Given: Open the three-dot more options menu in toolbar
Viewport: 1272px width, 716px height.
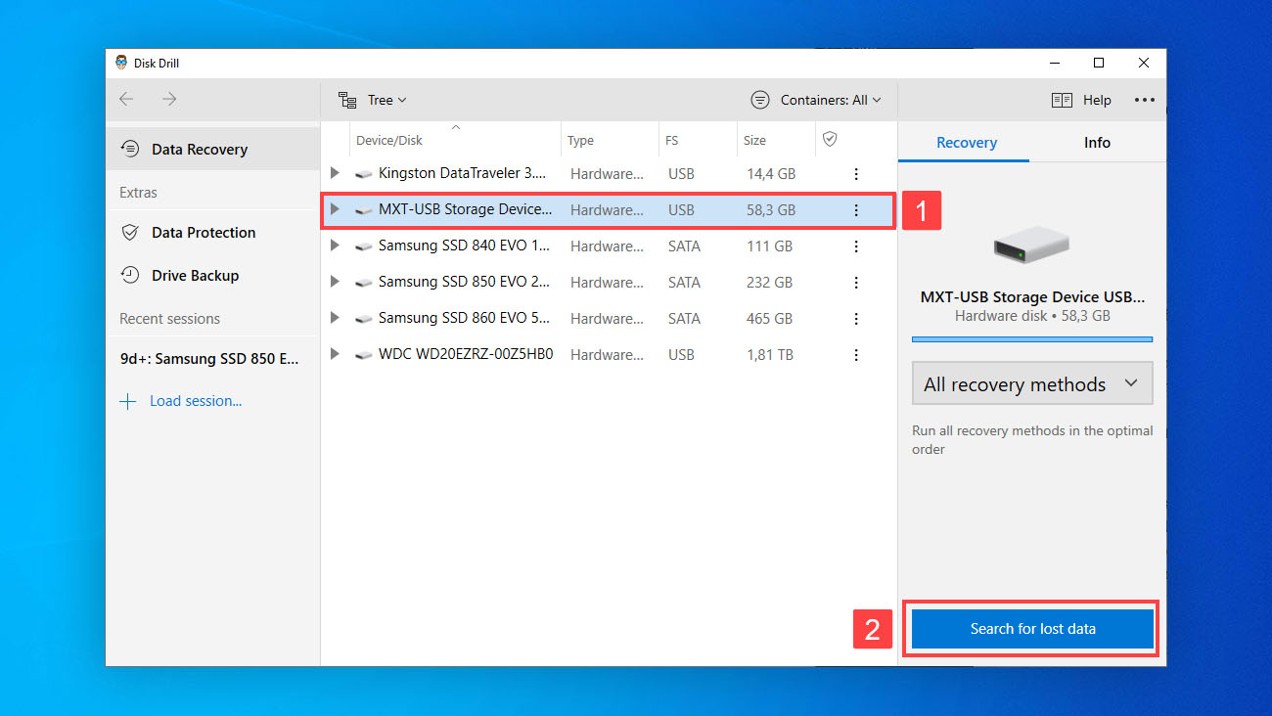Looking at the screenshot, I should (1144, 100).
